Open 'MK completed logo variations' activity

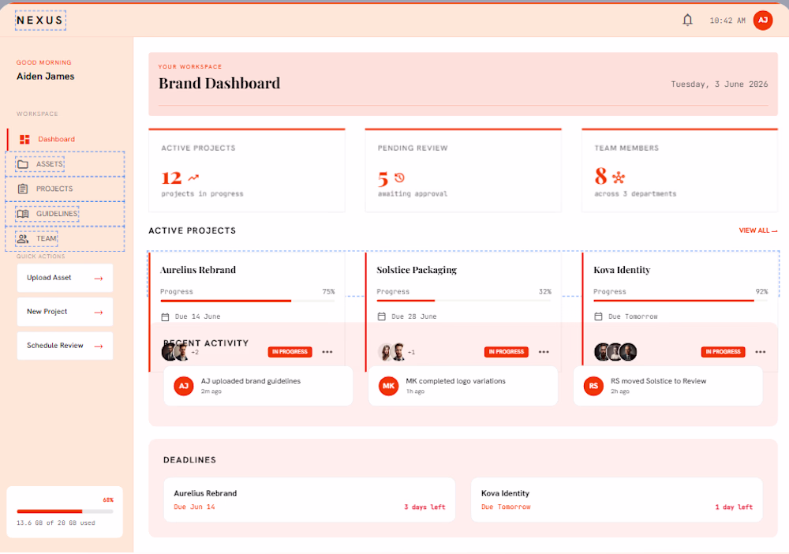(463, 386)
